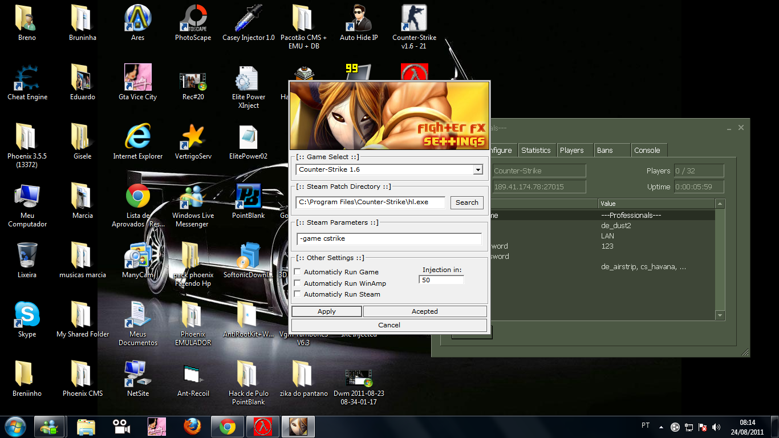
Task: Open Elite Power XInject file
Action: click(x=248, y=87)
